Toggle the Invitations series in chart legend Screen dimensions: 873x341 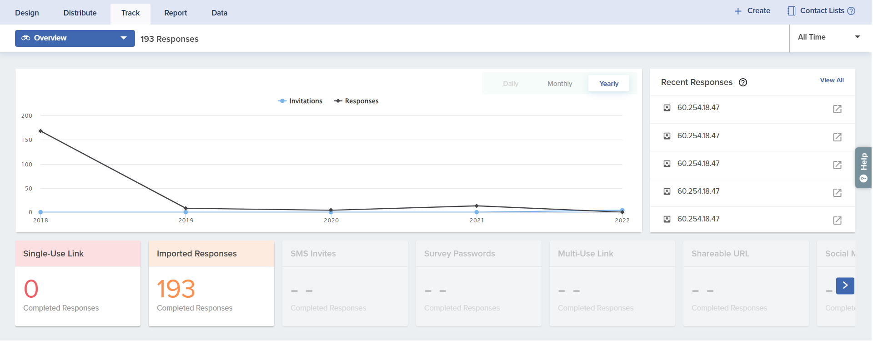point(301,101)
